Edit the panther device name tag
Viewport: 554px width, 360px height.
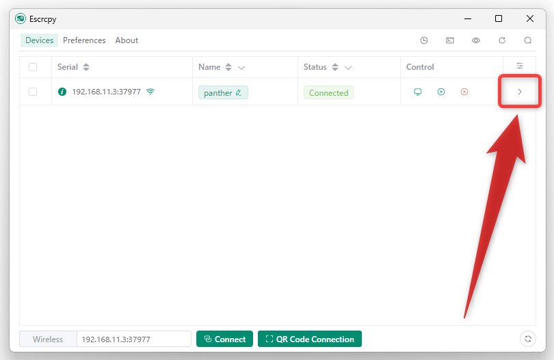point(223,92)
